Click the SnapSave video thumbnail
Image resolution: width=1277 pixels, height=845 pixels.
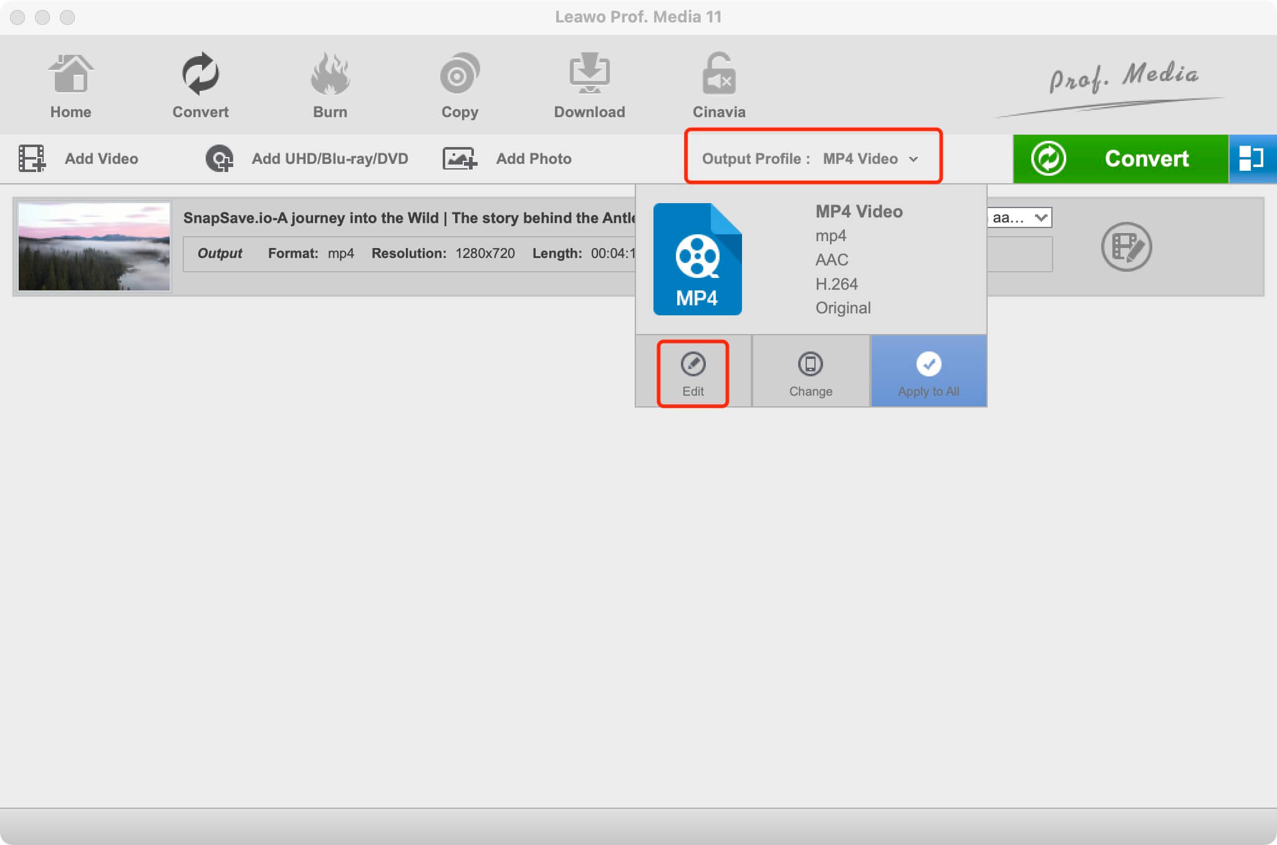94,246
